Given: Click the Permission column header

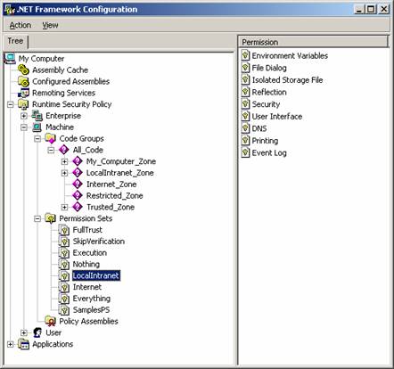Looking at the screenshot, I should (x=314, y=42).
